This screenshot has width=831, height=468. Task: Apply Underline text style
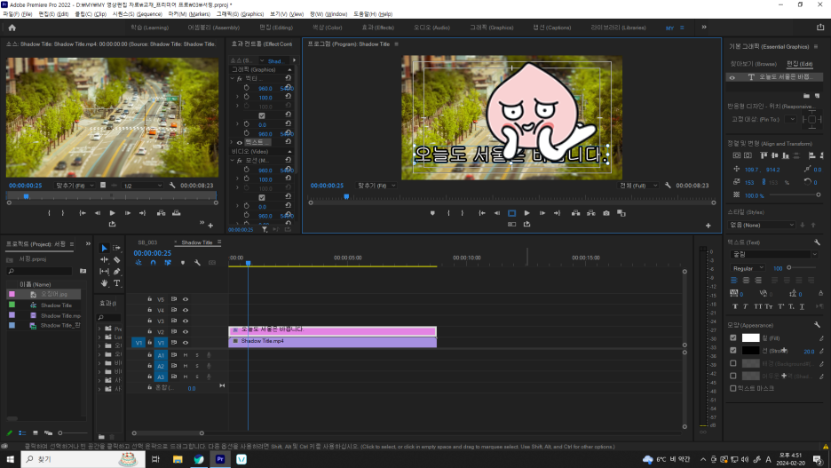click(802, 306)
